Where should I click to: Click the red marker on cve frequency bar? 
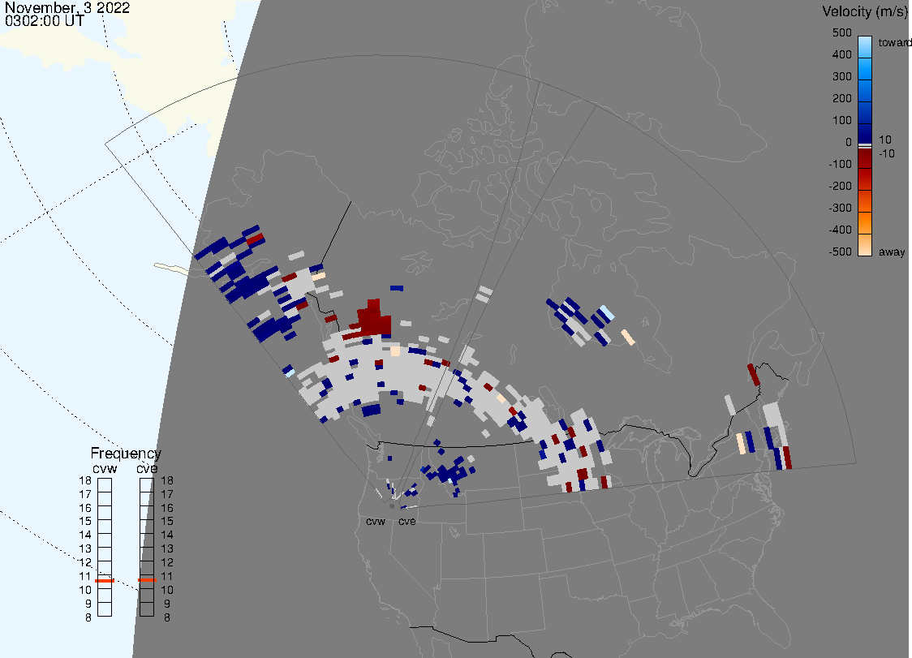click(147, 580)
